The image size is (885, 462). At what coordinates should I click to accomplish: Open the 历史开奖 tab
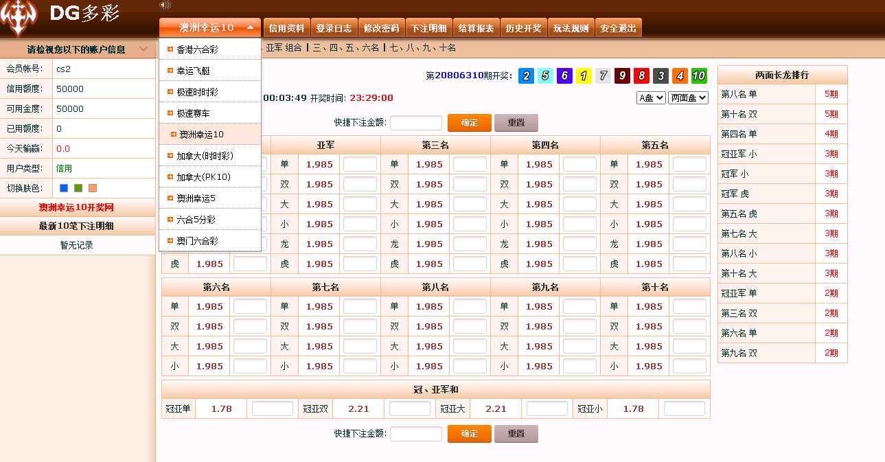523,28
